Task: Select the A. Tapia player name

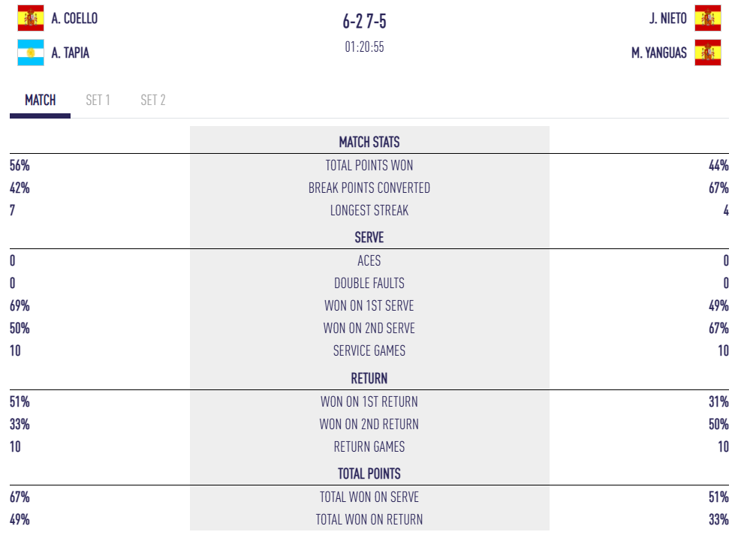Action: pyautogui.click(x=71, y=53)
